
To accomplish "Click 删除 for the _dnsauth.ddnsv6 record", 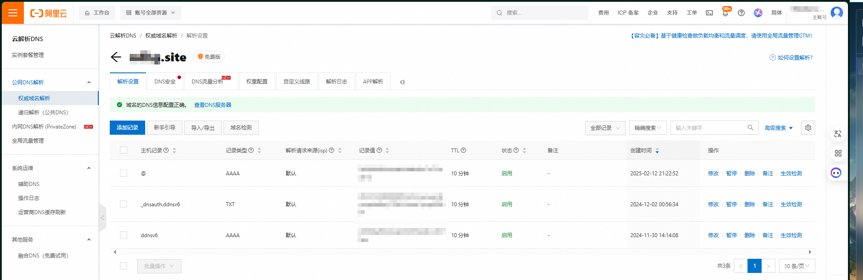I will [x=750, y=204].
